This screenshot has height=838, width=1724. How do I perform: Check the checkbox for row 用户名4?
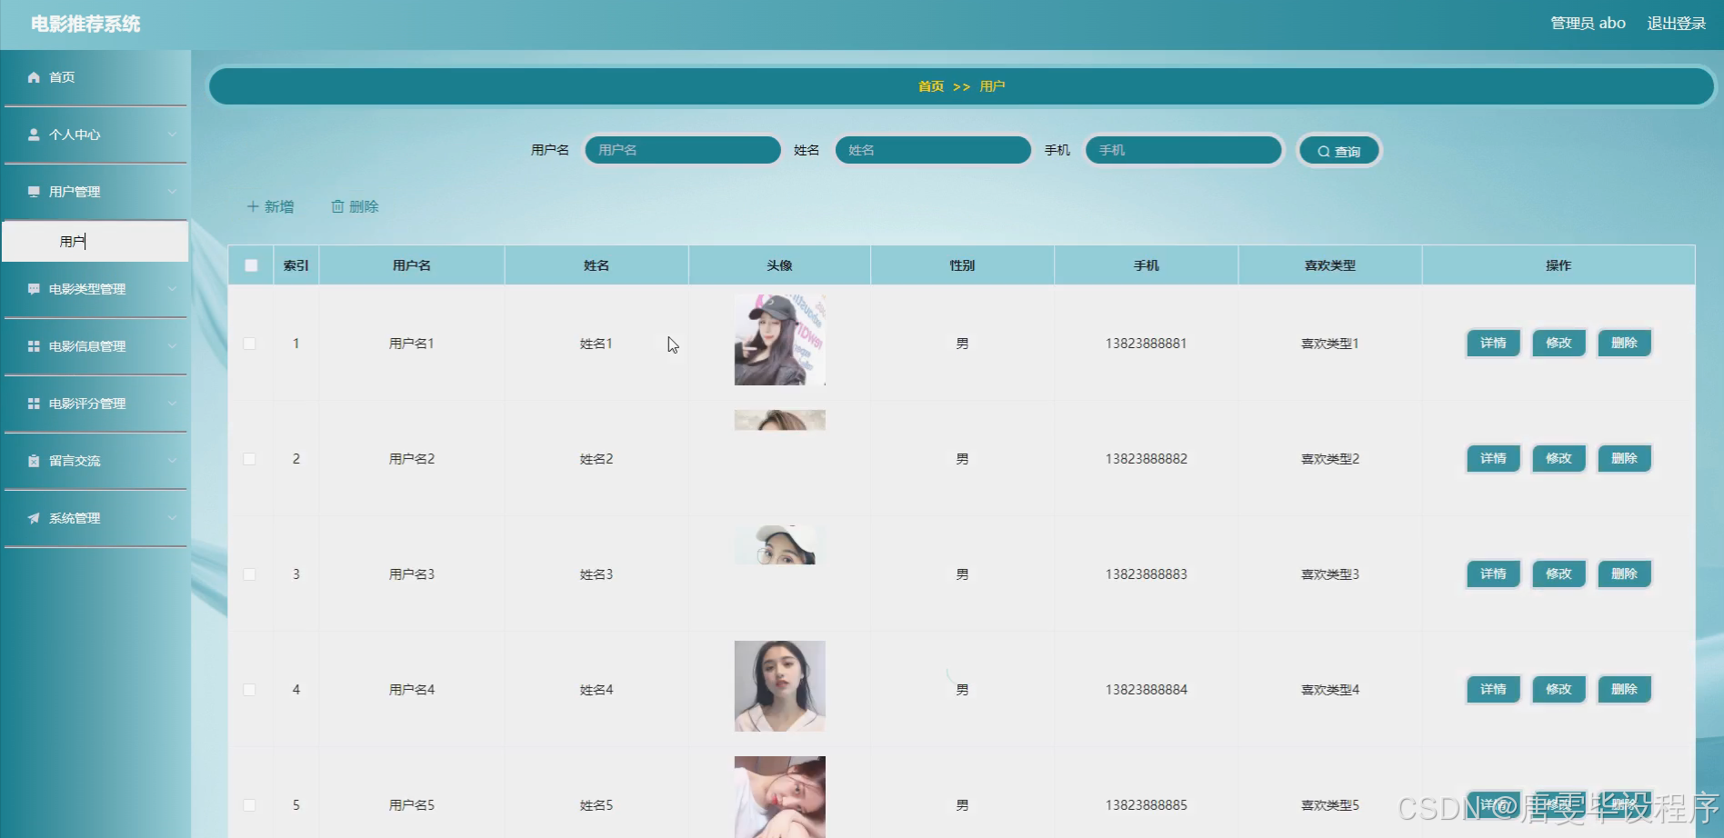tap(249, 690)
